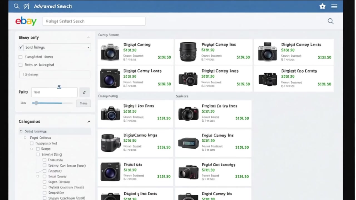Viewport: 356px width, 200px height.
Task: Click the magnifier icon in the blue top bar
Action: click(x=16, y=6)
